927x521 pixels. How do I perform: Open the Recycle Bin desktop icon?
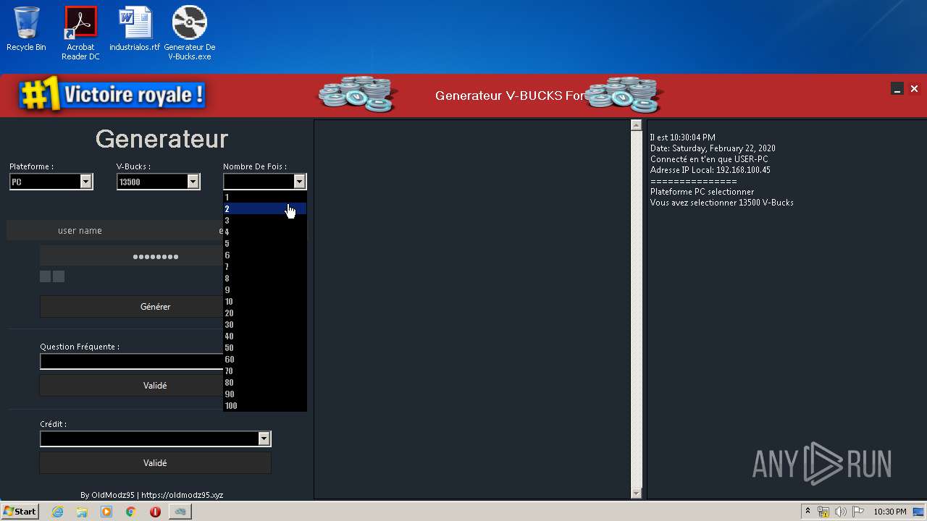(x=26, y=29)
